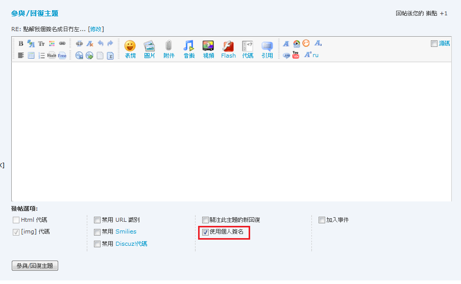461x284 pixels.
Task: Check 禁用 URL 識別 option
Action: coord(97,220)
